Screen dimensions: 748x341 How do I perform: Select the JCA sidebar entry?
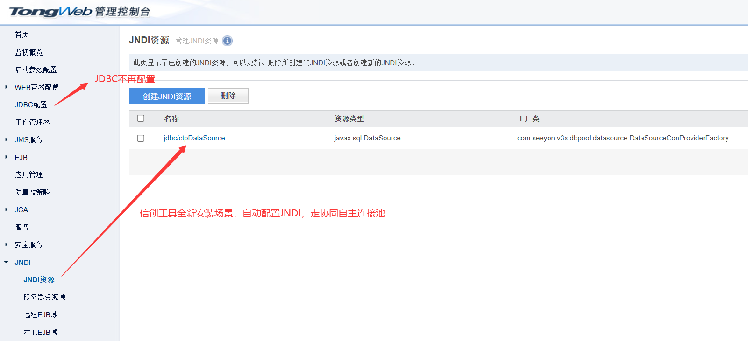click(21, 209)
